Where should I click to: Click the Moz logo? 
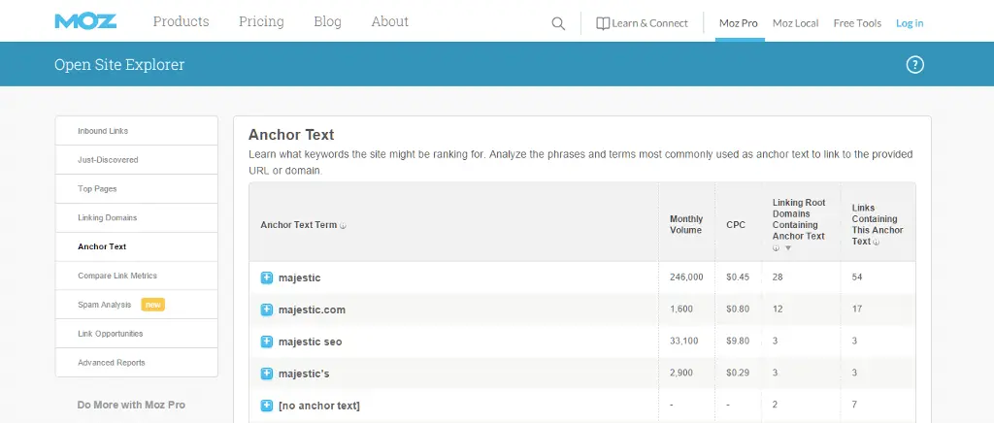pyautogui.click(x=85, y=21)
